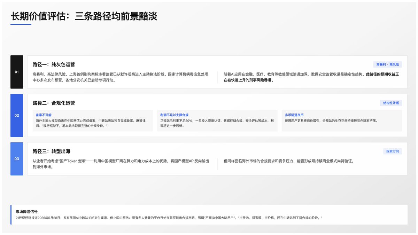The height and width of the screenshot is (235, 418).
Task: Select the blue 02 number block
Action: (17, 115)
